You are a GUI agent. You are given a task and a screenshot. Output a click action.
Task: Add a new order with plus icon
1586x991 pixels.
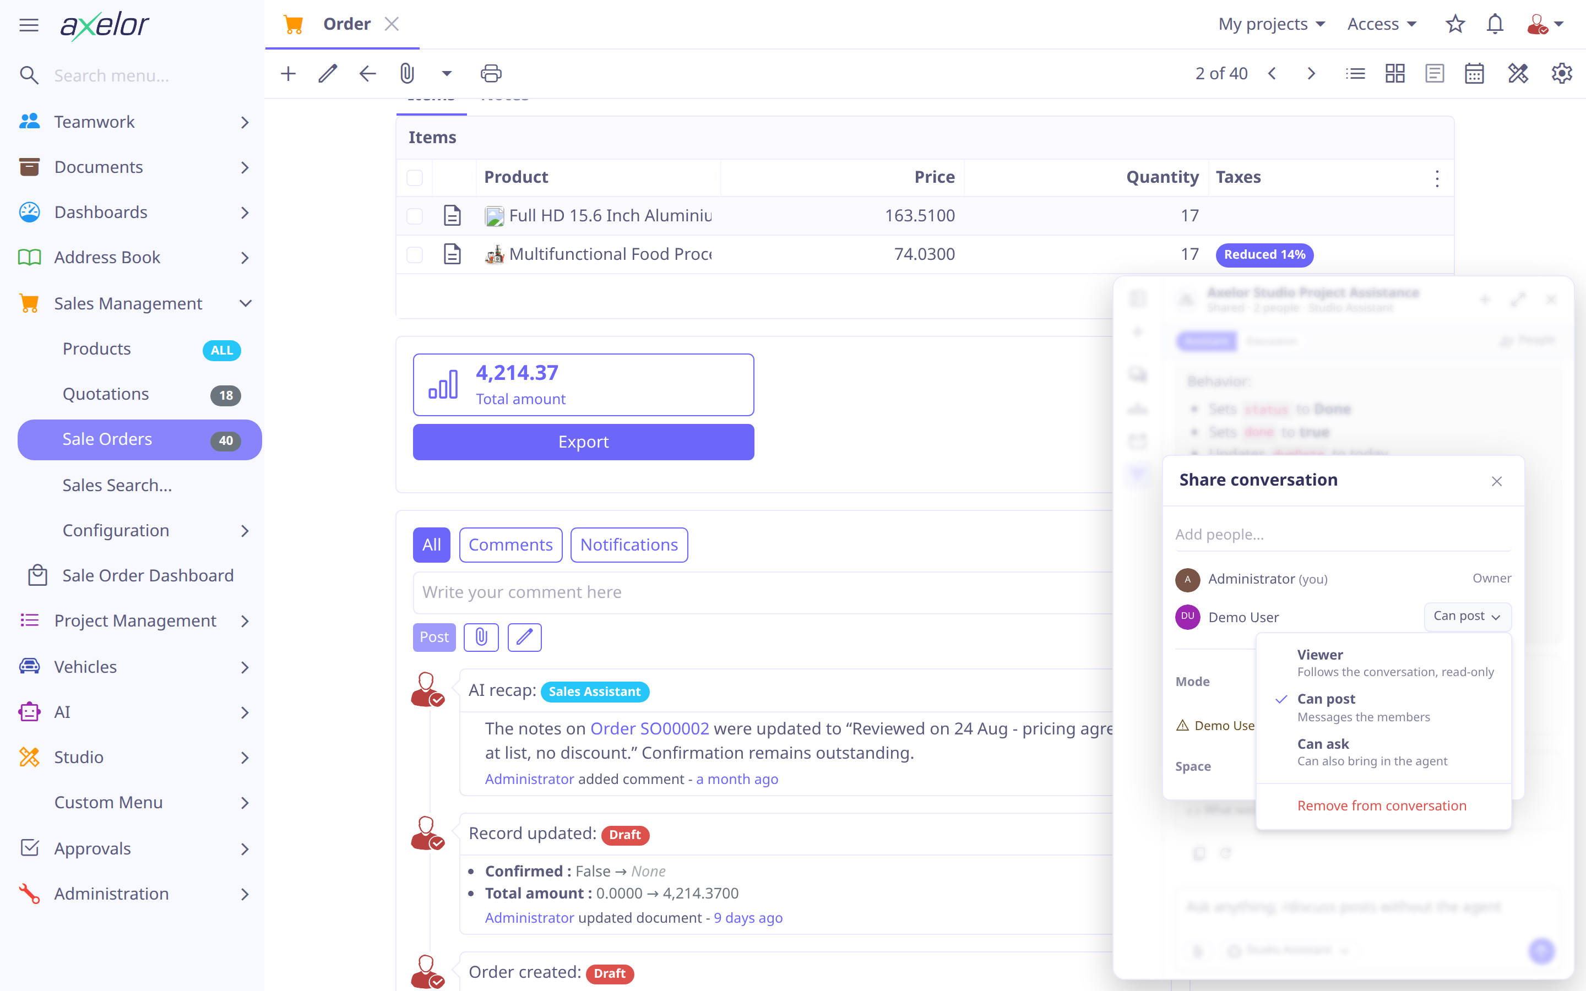[289, 73]
